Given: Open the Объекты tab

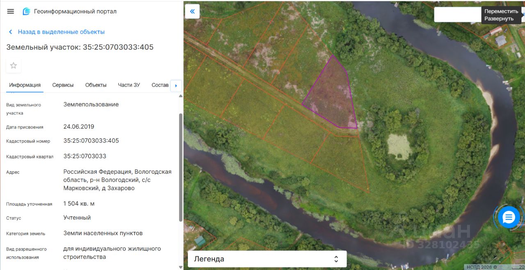Looking at the screenshot, I should pyautogui.click(x=96, y=85).
